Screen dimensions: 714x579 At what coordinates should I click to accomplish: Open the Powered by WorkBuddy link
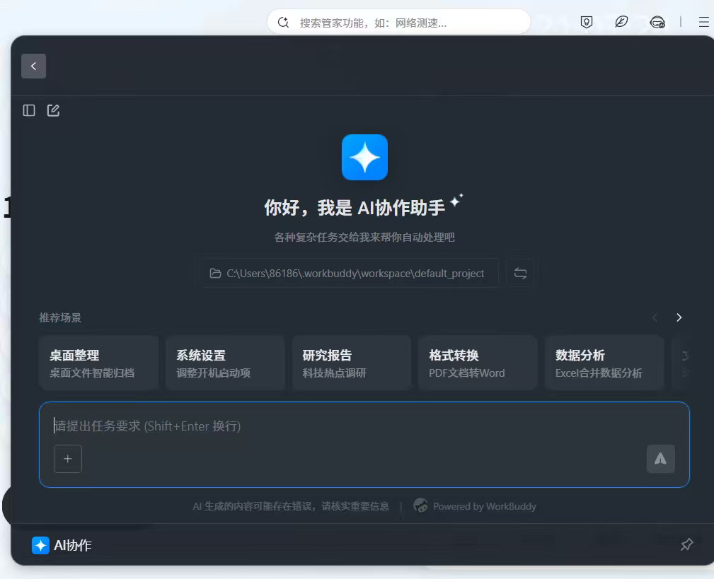pos(476,506)
